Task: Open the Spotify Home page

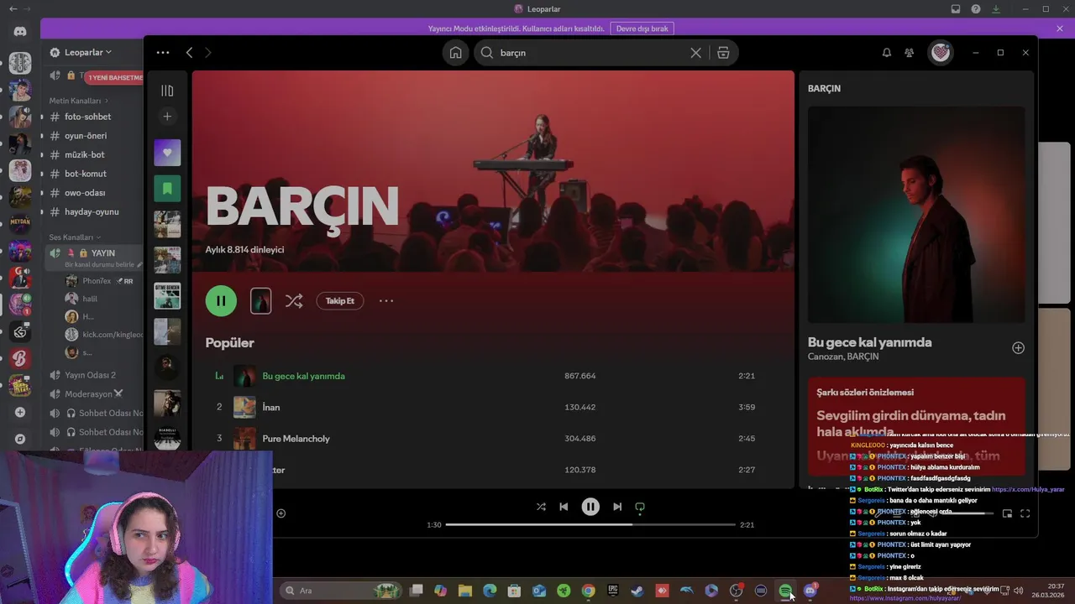Action: pos(455,52)
